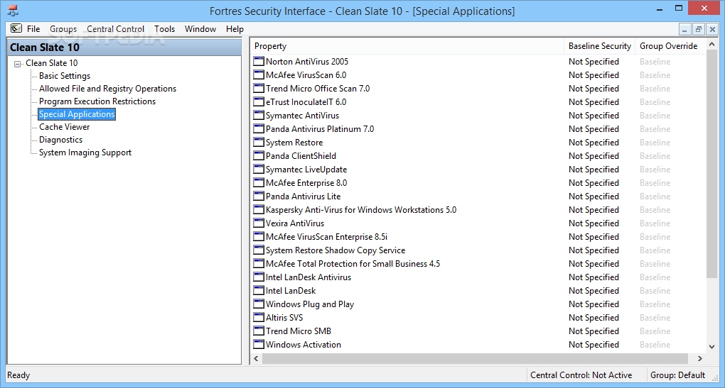The width and height of the screenshot is (725, 388).
Task: Open the File menu
Action: 33,28
